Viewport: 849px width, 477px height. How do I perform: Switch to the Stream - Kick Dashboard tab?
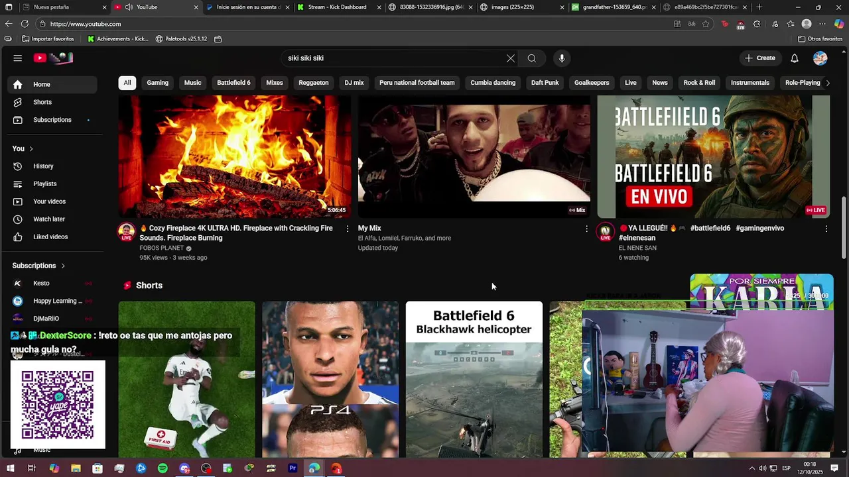click(x=337, y=7)
